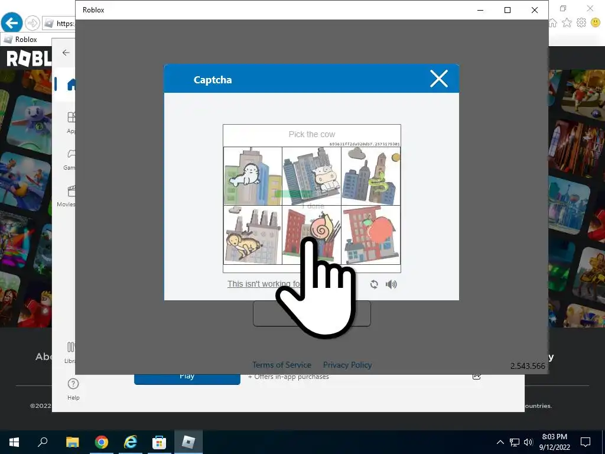Viewport: 605px width, 454px height.
Task: Open Internet Explorer favorites star
Action: pyautogui.click(x=567, y=23)
